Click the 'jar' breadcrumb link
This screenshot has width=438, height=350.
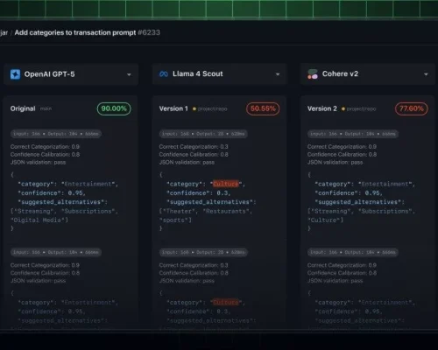pos(4,32)
